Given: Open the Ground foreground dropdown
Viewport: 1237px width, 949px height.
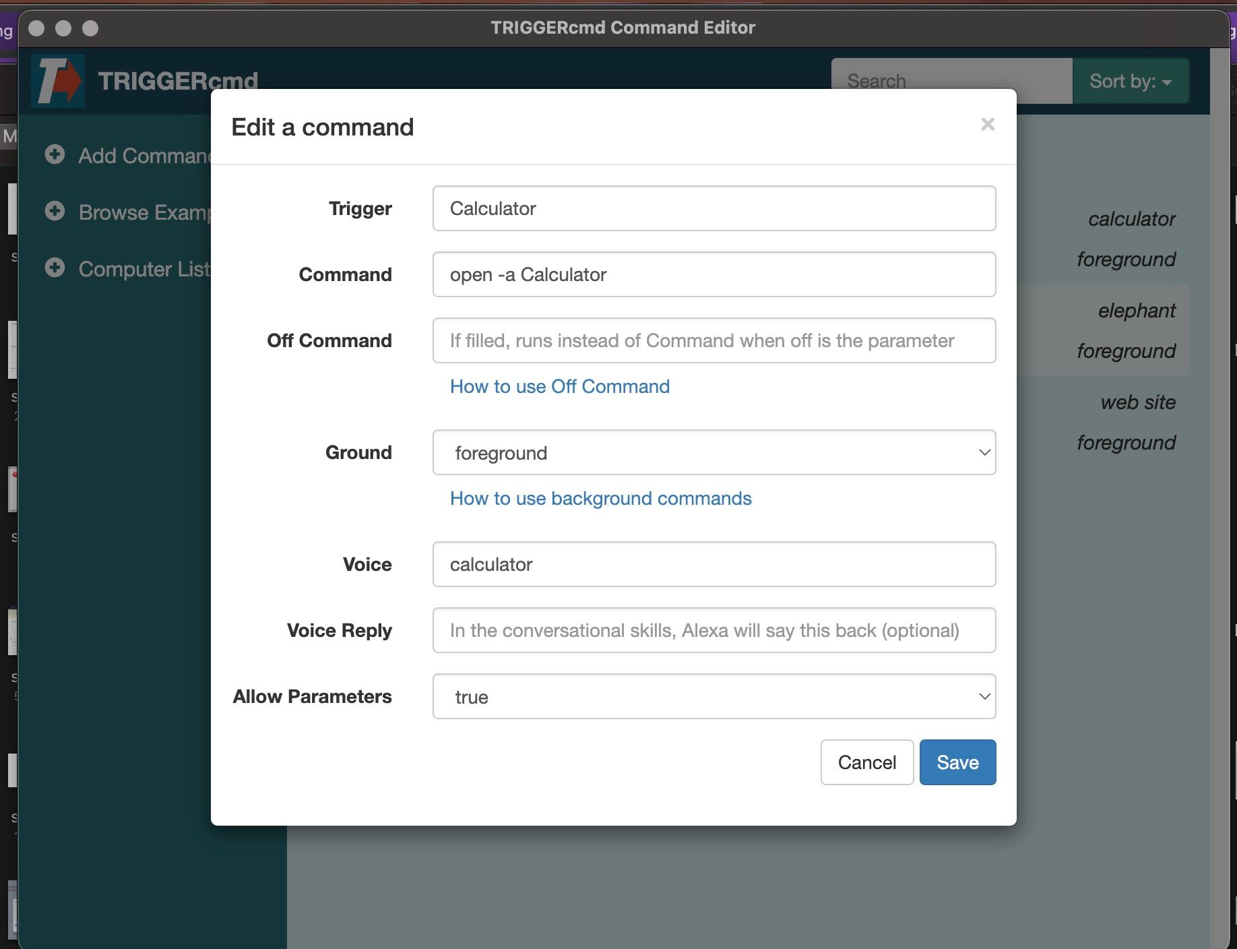Looking at the screenshot, I should (714, 452).
